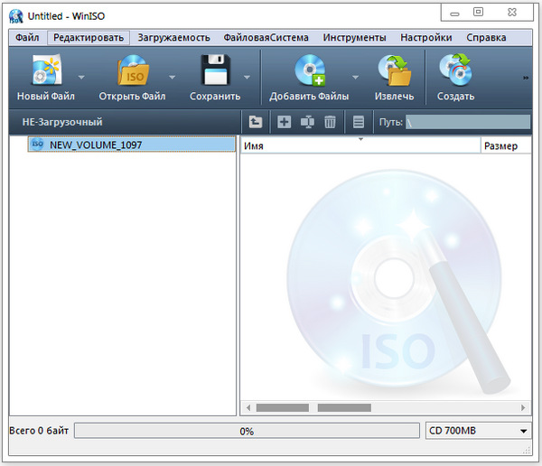Click the rename item icon

(x=307, y=122)
